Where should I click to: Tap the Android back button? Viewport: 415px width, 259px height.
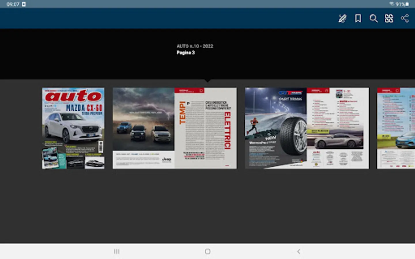click(x=299, y=252)
